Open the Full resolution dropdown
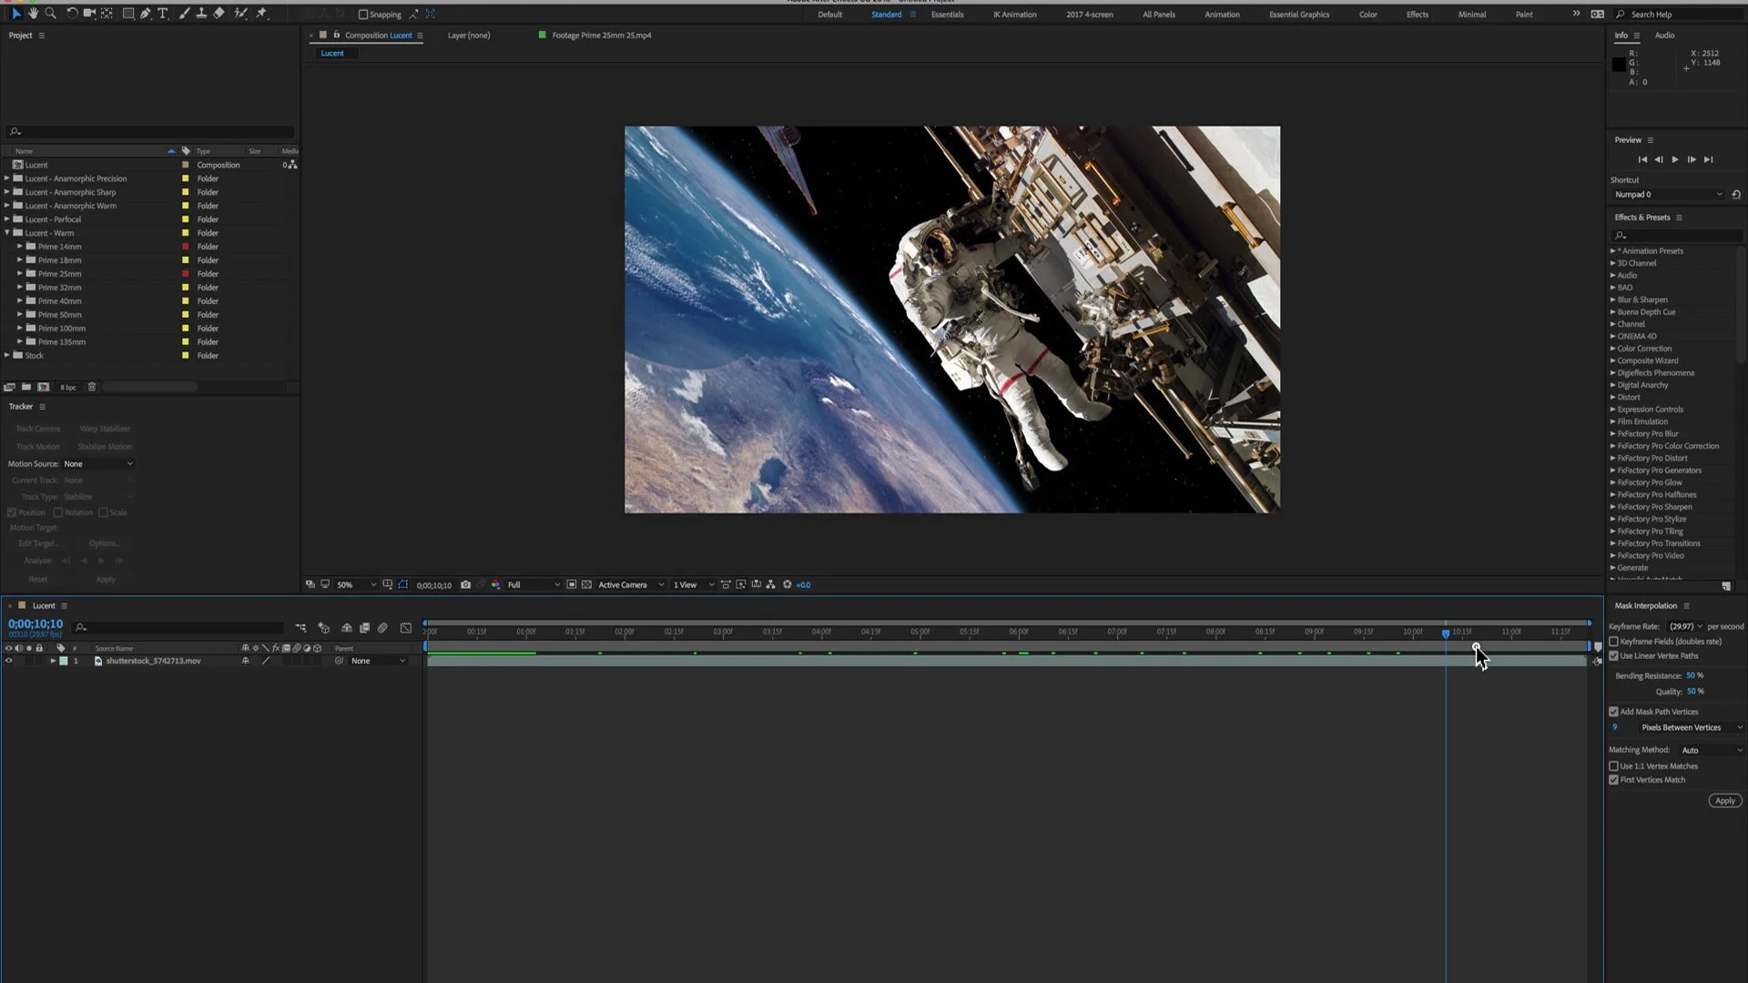1748x983 pixels. click(534, 585)
